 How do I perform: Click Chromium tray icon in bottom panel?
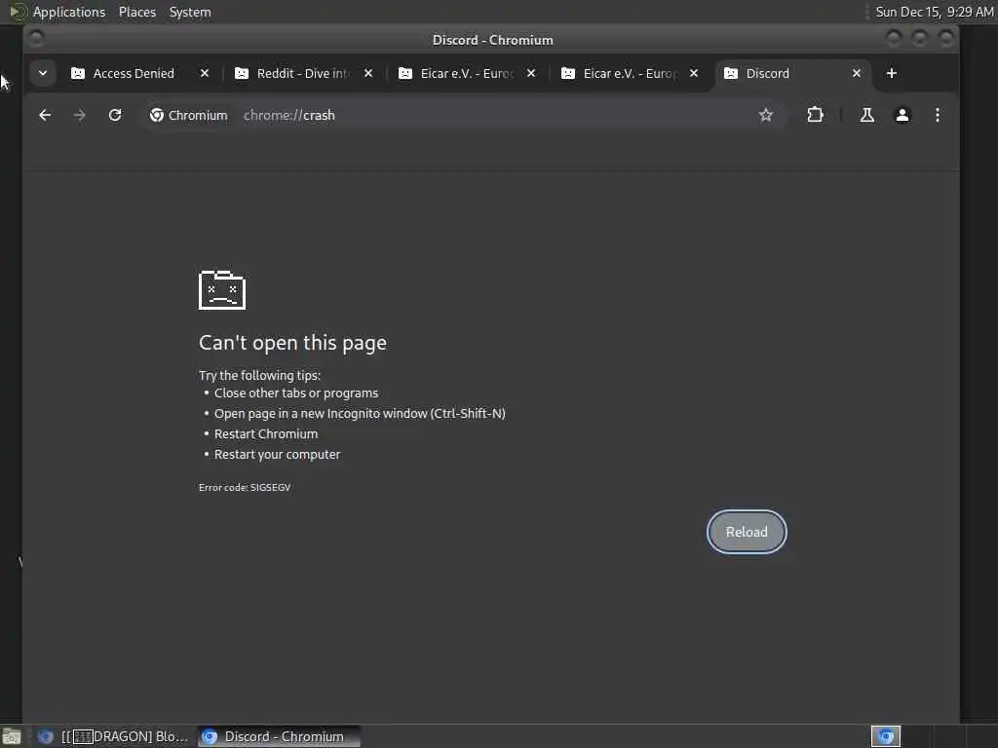click(x=885, y=736)
